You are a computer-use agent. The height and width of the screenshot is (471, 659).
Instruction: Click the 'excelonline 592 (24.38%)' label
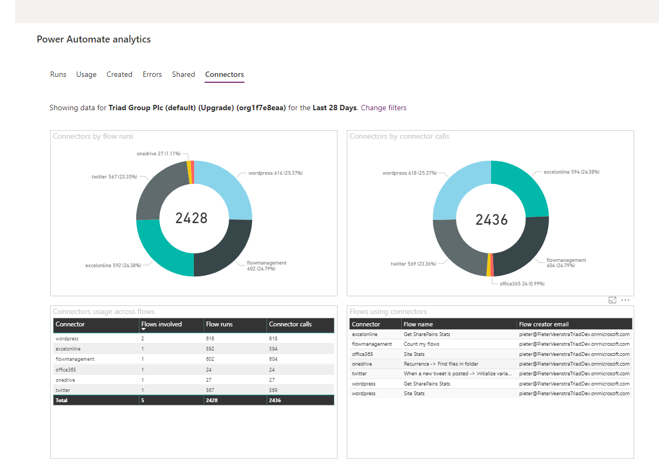coord(113,265)
